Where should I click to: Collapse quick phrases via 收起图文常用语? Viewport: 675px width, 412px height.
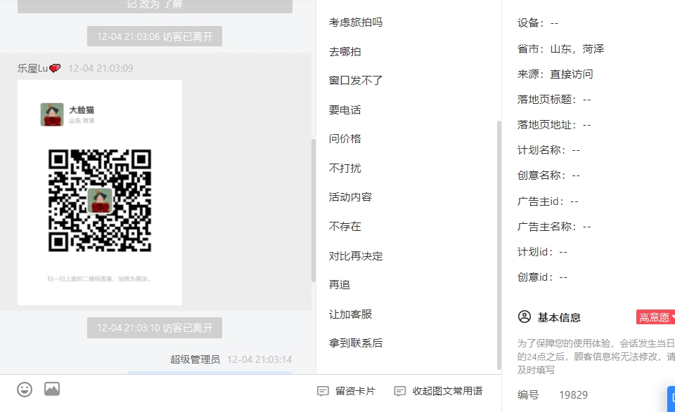438,391
